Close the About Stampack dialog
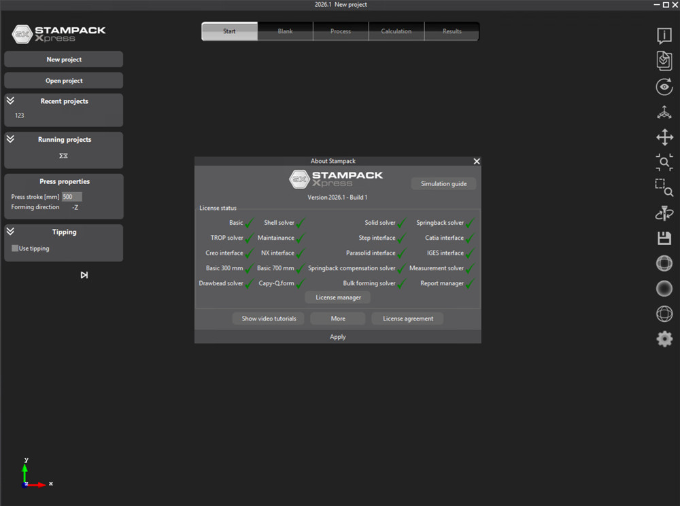The height and width of the screenshot is (506, 680). click(477, 161)
